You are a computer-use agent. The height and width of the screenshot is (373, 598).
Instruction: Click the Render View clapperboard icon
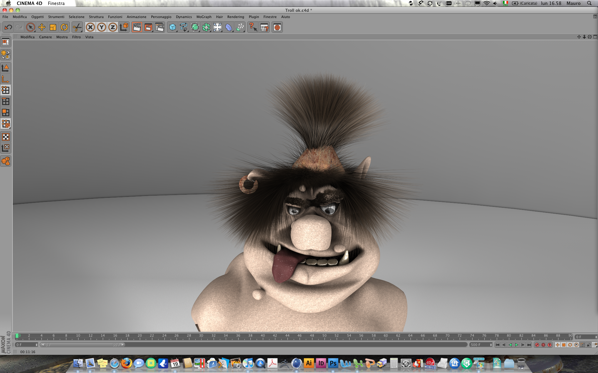click(x=137, y=27)
